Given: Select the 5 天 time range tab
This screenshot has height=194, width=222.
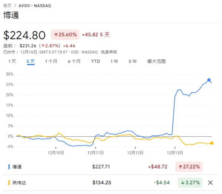Looking at the screenshot, I should pos(31,61).
